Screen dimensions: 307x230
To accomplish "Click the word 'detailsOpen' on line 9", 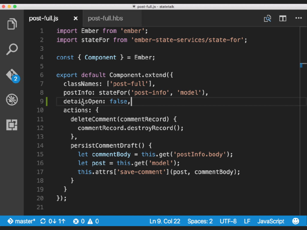I will click(83, 101).
